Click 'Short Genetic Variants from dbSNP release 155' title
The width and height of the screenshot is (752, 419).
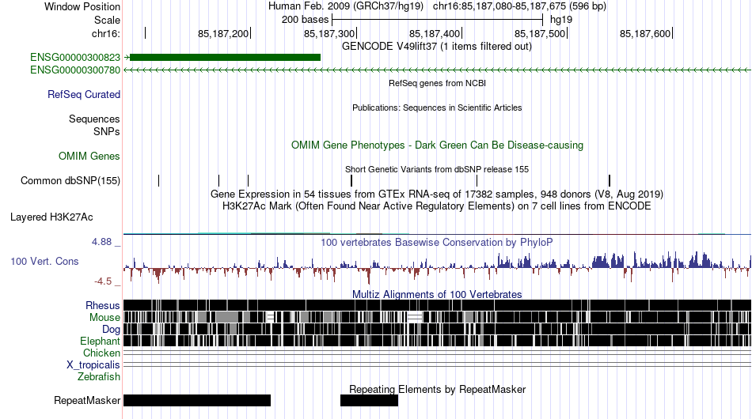[x=437, y=169]
